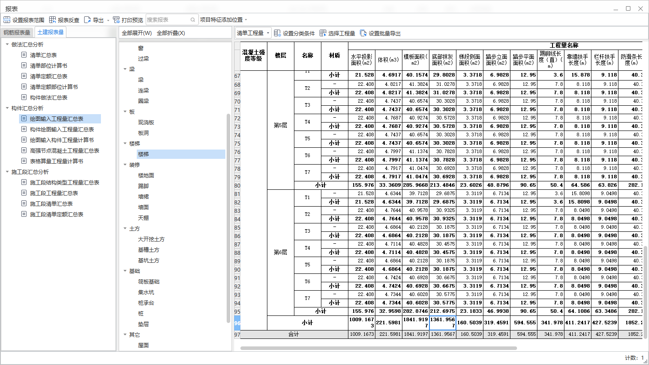Open the 导出 dropdown arrow

pos(108,20)
